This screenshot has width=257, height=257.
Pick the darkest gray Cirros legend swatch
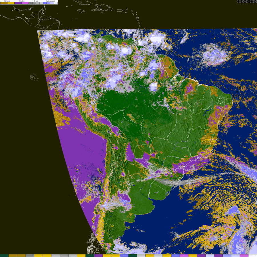point(31,3)
